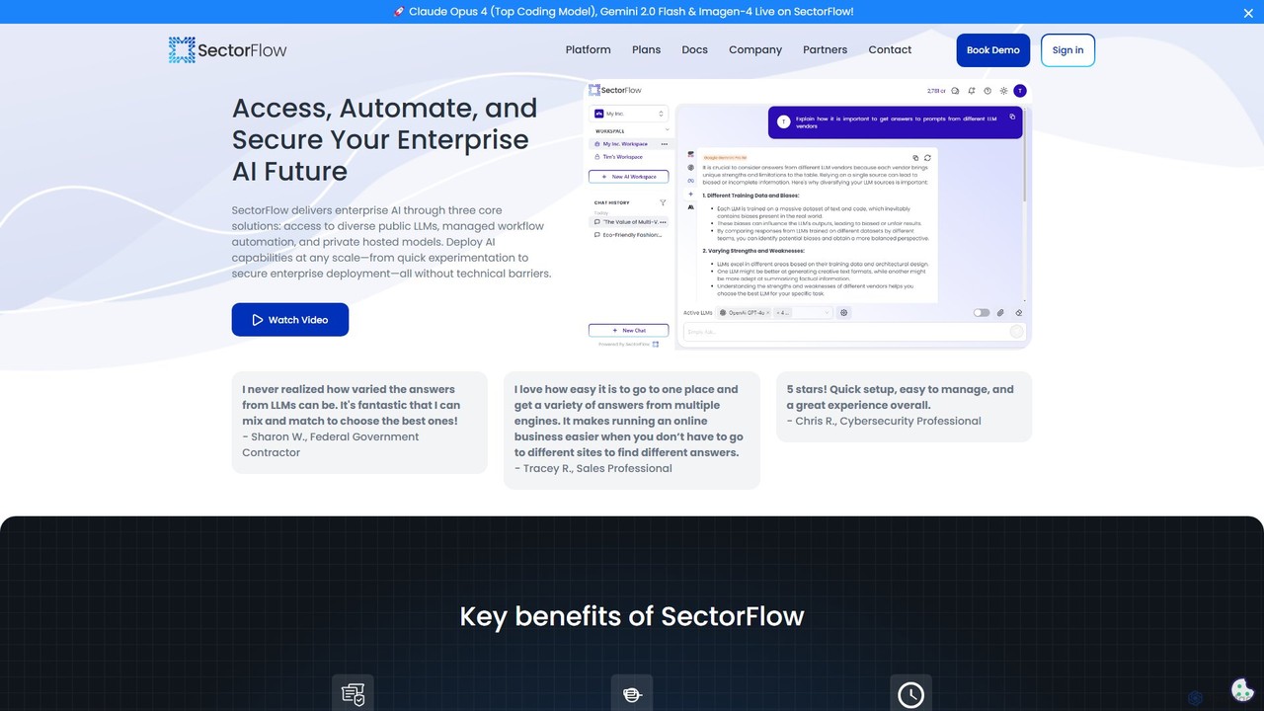Open the Docs nav item
The image size is (1264, 711).
pyautogui.click(x=694, y=49)
